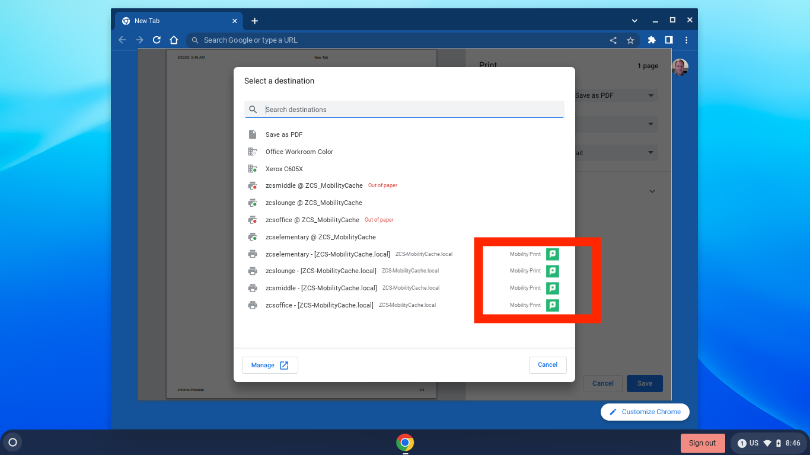Select Save as PDF destination
The width and height of the screenshot is (810, 455).
[404, 134]
